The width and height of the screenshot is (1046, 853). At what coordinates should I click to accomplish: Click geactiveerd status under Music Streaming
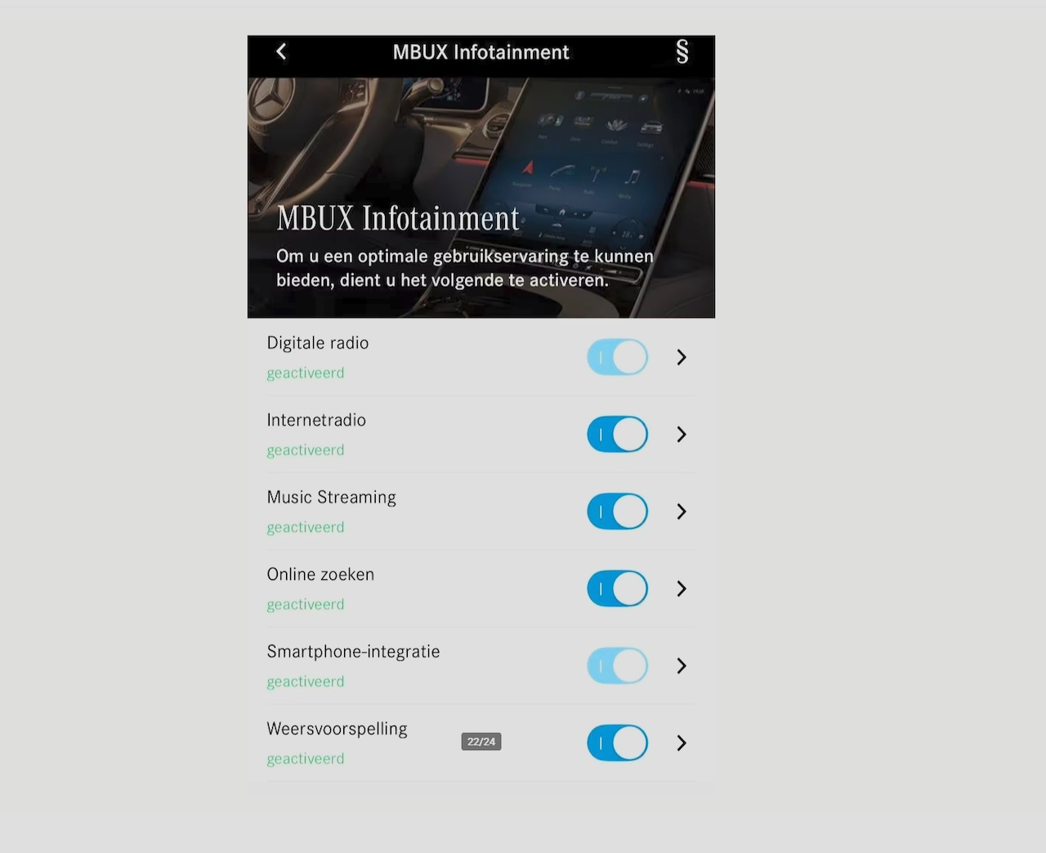point(306,528)
